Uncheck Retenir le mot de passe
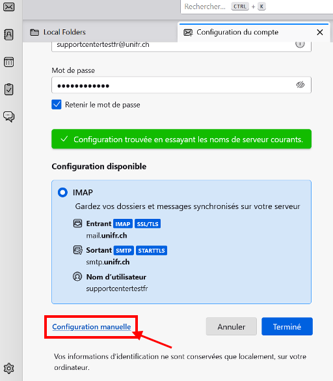Image resolution: width=333 pixels, height=381 pixels. tap(57, 104)
